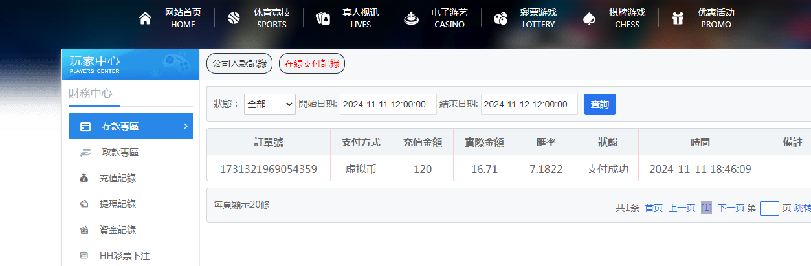
Task: Click the 開始日期 start date field
Action: [x=388, y=104]
